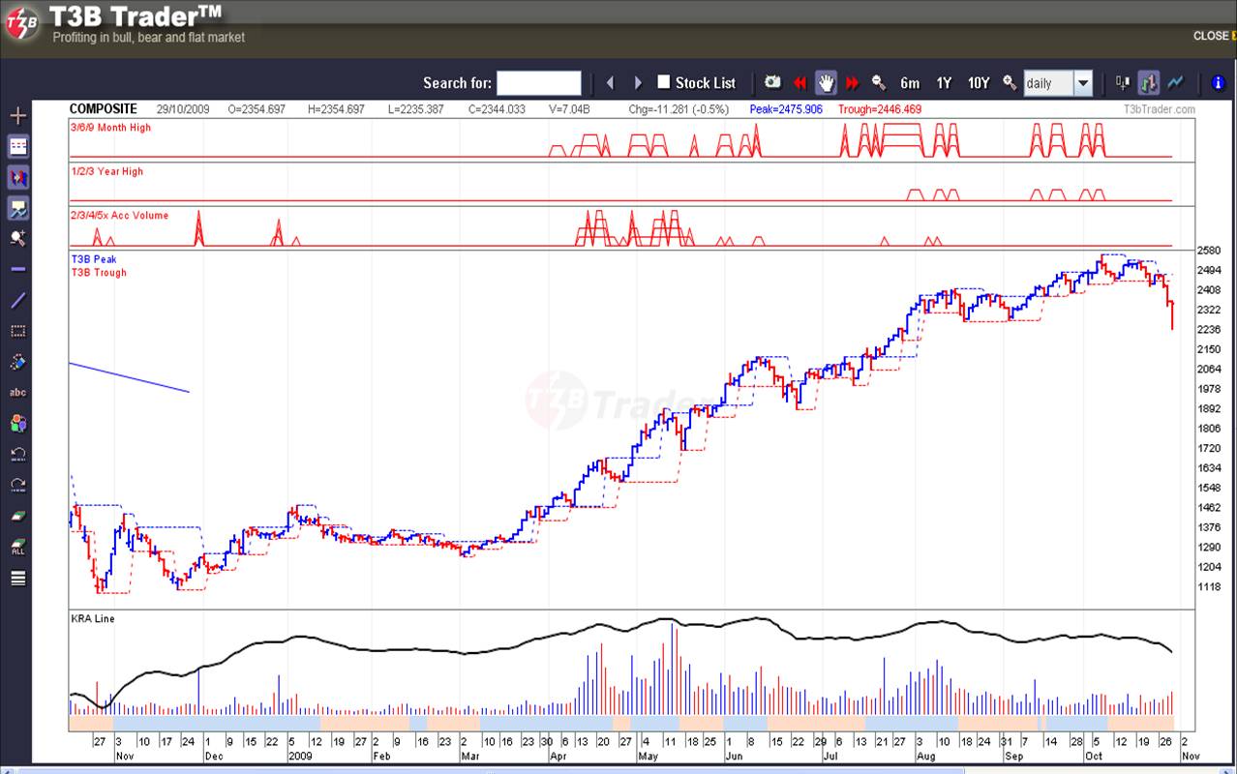Click the KRA Line panel label
The height and width of the screenshot is (774, 1237).
tap(92, 618)
